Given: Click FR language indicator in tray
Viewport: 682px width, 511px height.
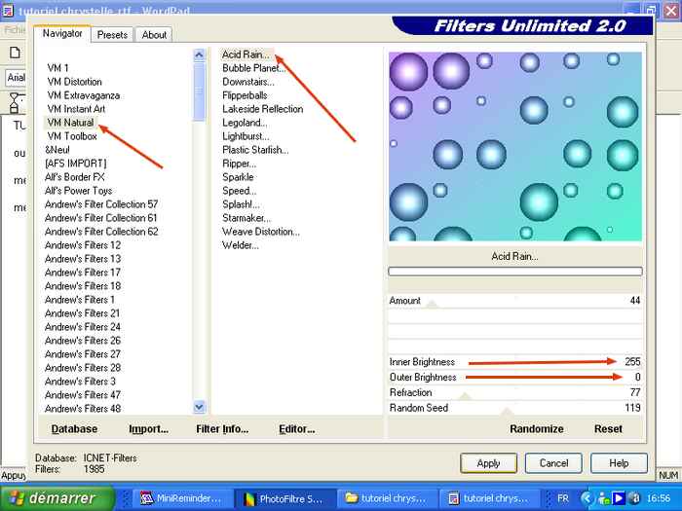Looking at the screenshot, I should pyautogui.click(x=563, y=498).
